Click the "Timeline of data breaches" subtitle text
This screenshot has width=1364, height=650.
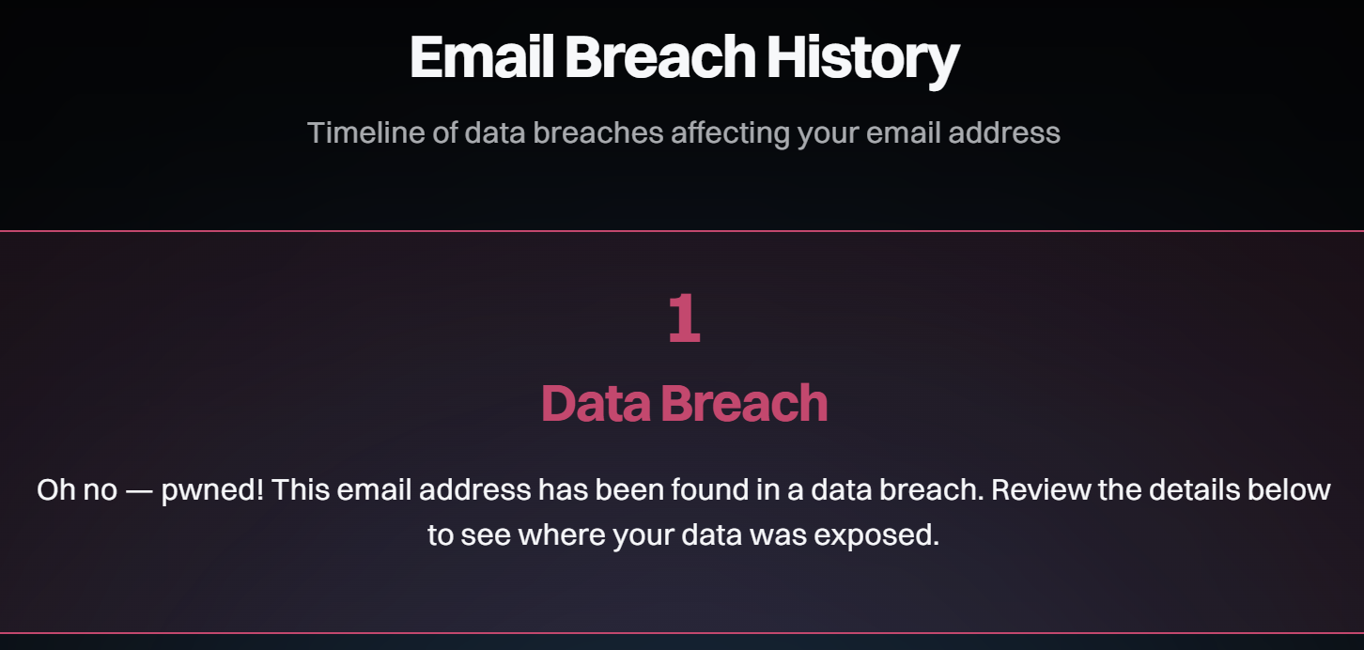684,132
